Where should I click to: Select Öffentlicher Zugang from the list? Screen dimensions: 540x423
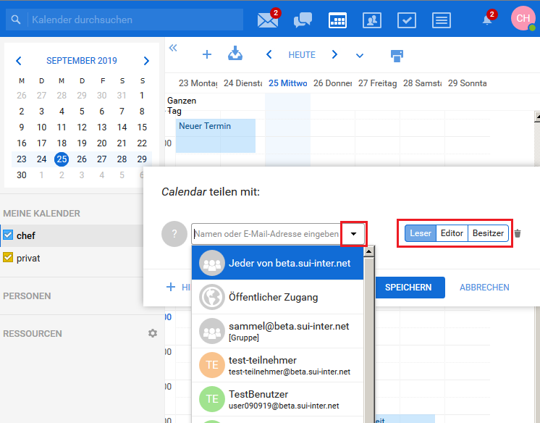274,297
